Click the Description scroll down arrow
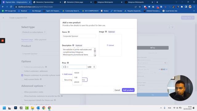This screenshot has height=111, width=197. pos(95,53)
